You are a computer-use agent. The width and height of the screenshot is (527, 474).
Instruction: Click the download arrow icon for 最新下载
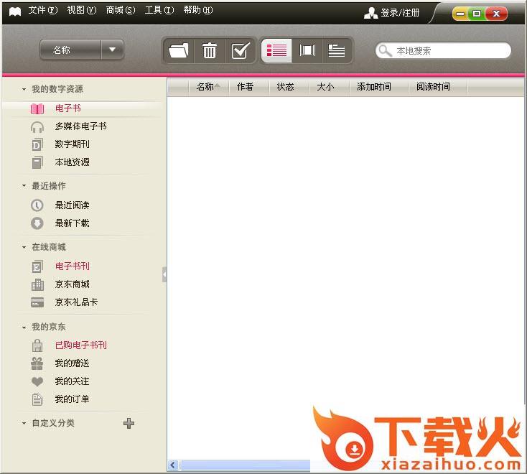click(x=37, y=223)
